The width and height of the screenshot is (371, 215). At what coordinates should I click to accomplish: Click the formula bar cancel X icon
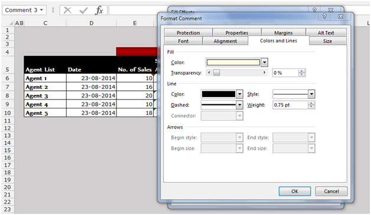[x=68, y=11]
